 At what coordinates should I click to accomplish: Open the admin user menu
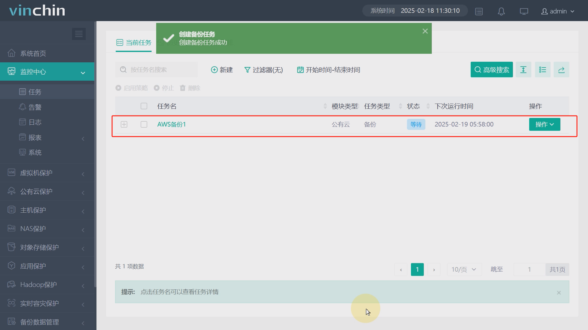(x=558, y=12)
